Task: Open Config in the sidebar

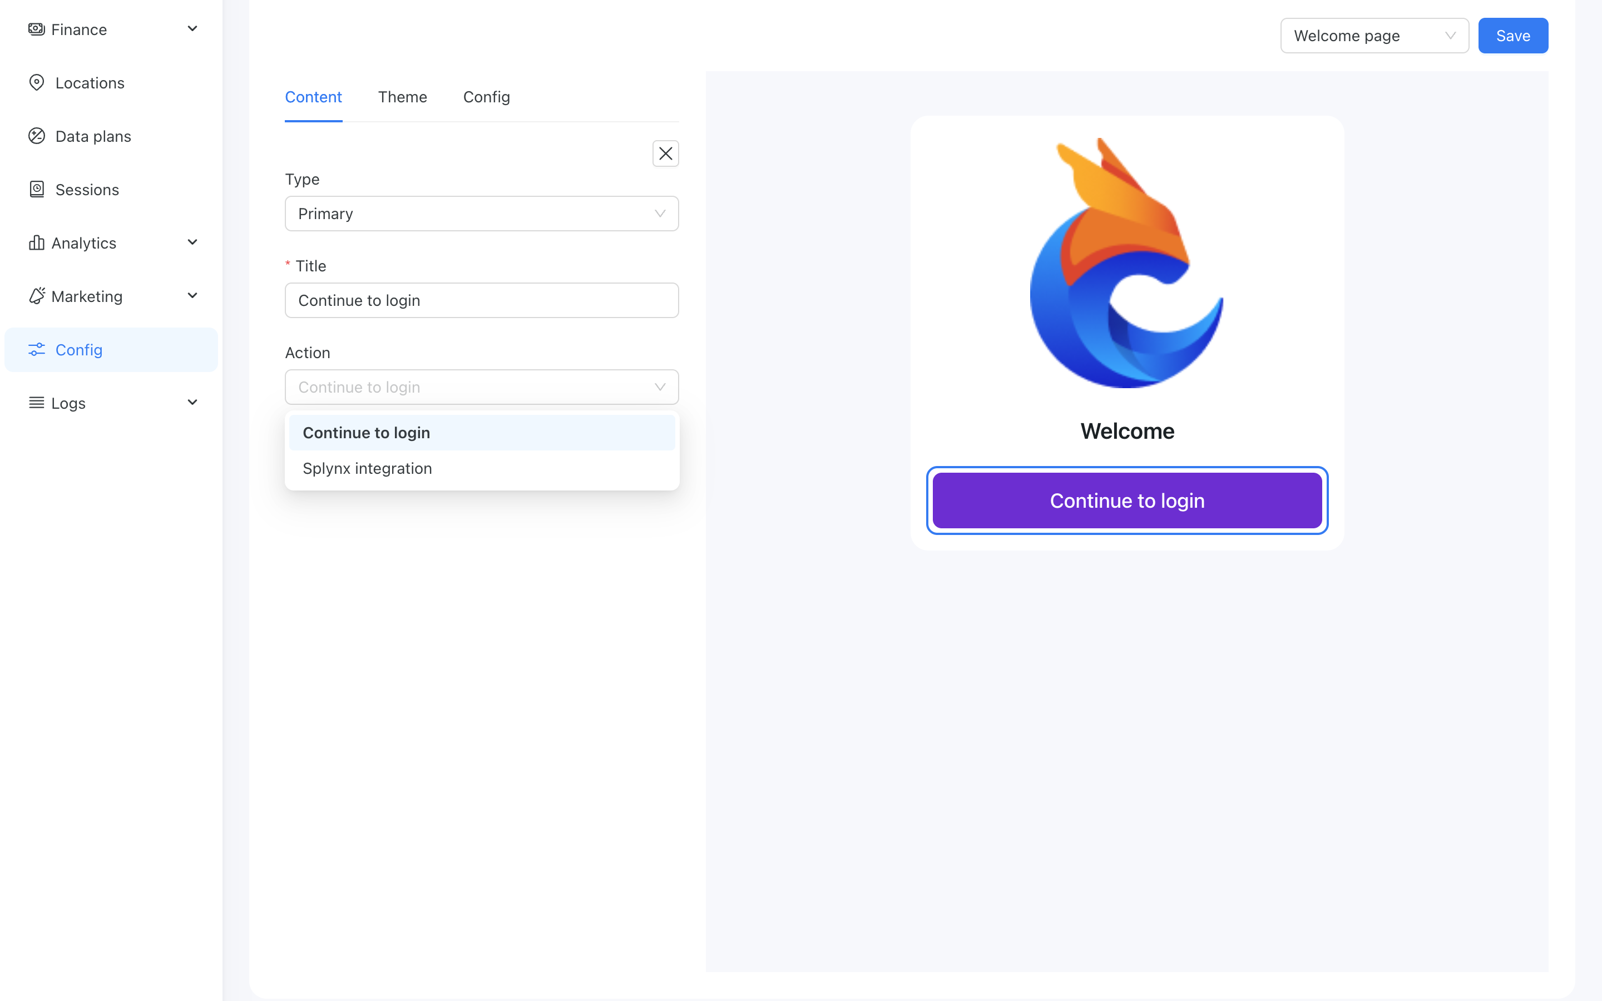Action: click(x=111, y=350)
